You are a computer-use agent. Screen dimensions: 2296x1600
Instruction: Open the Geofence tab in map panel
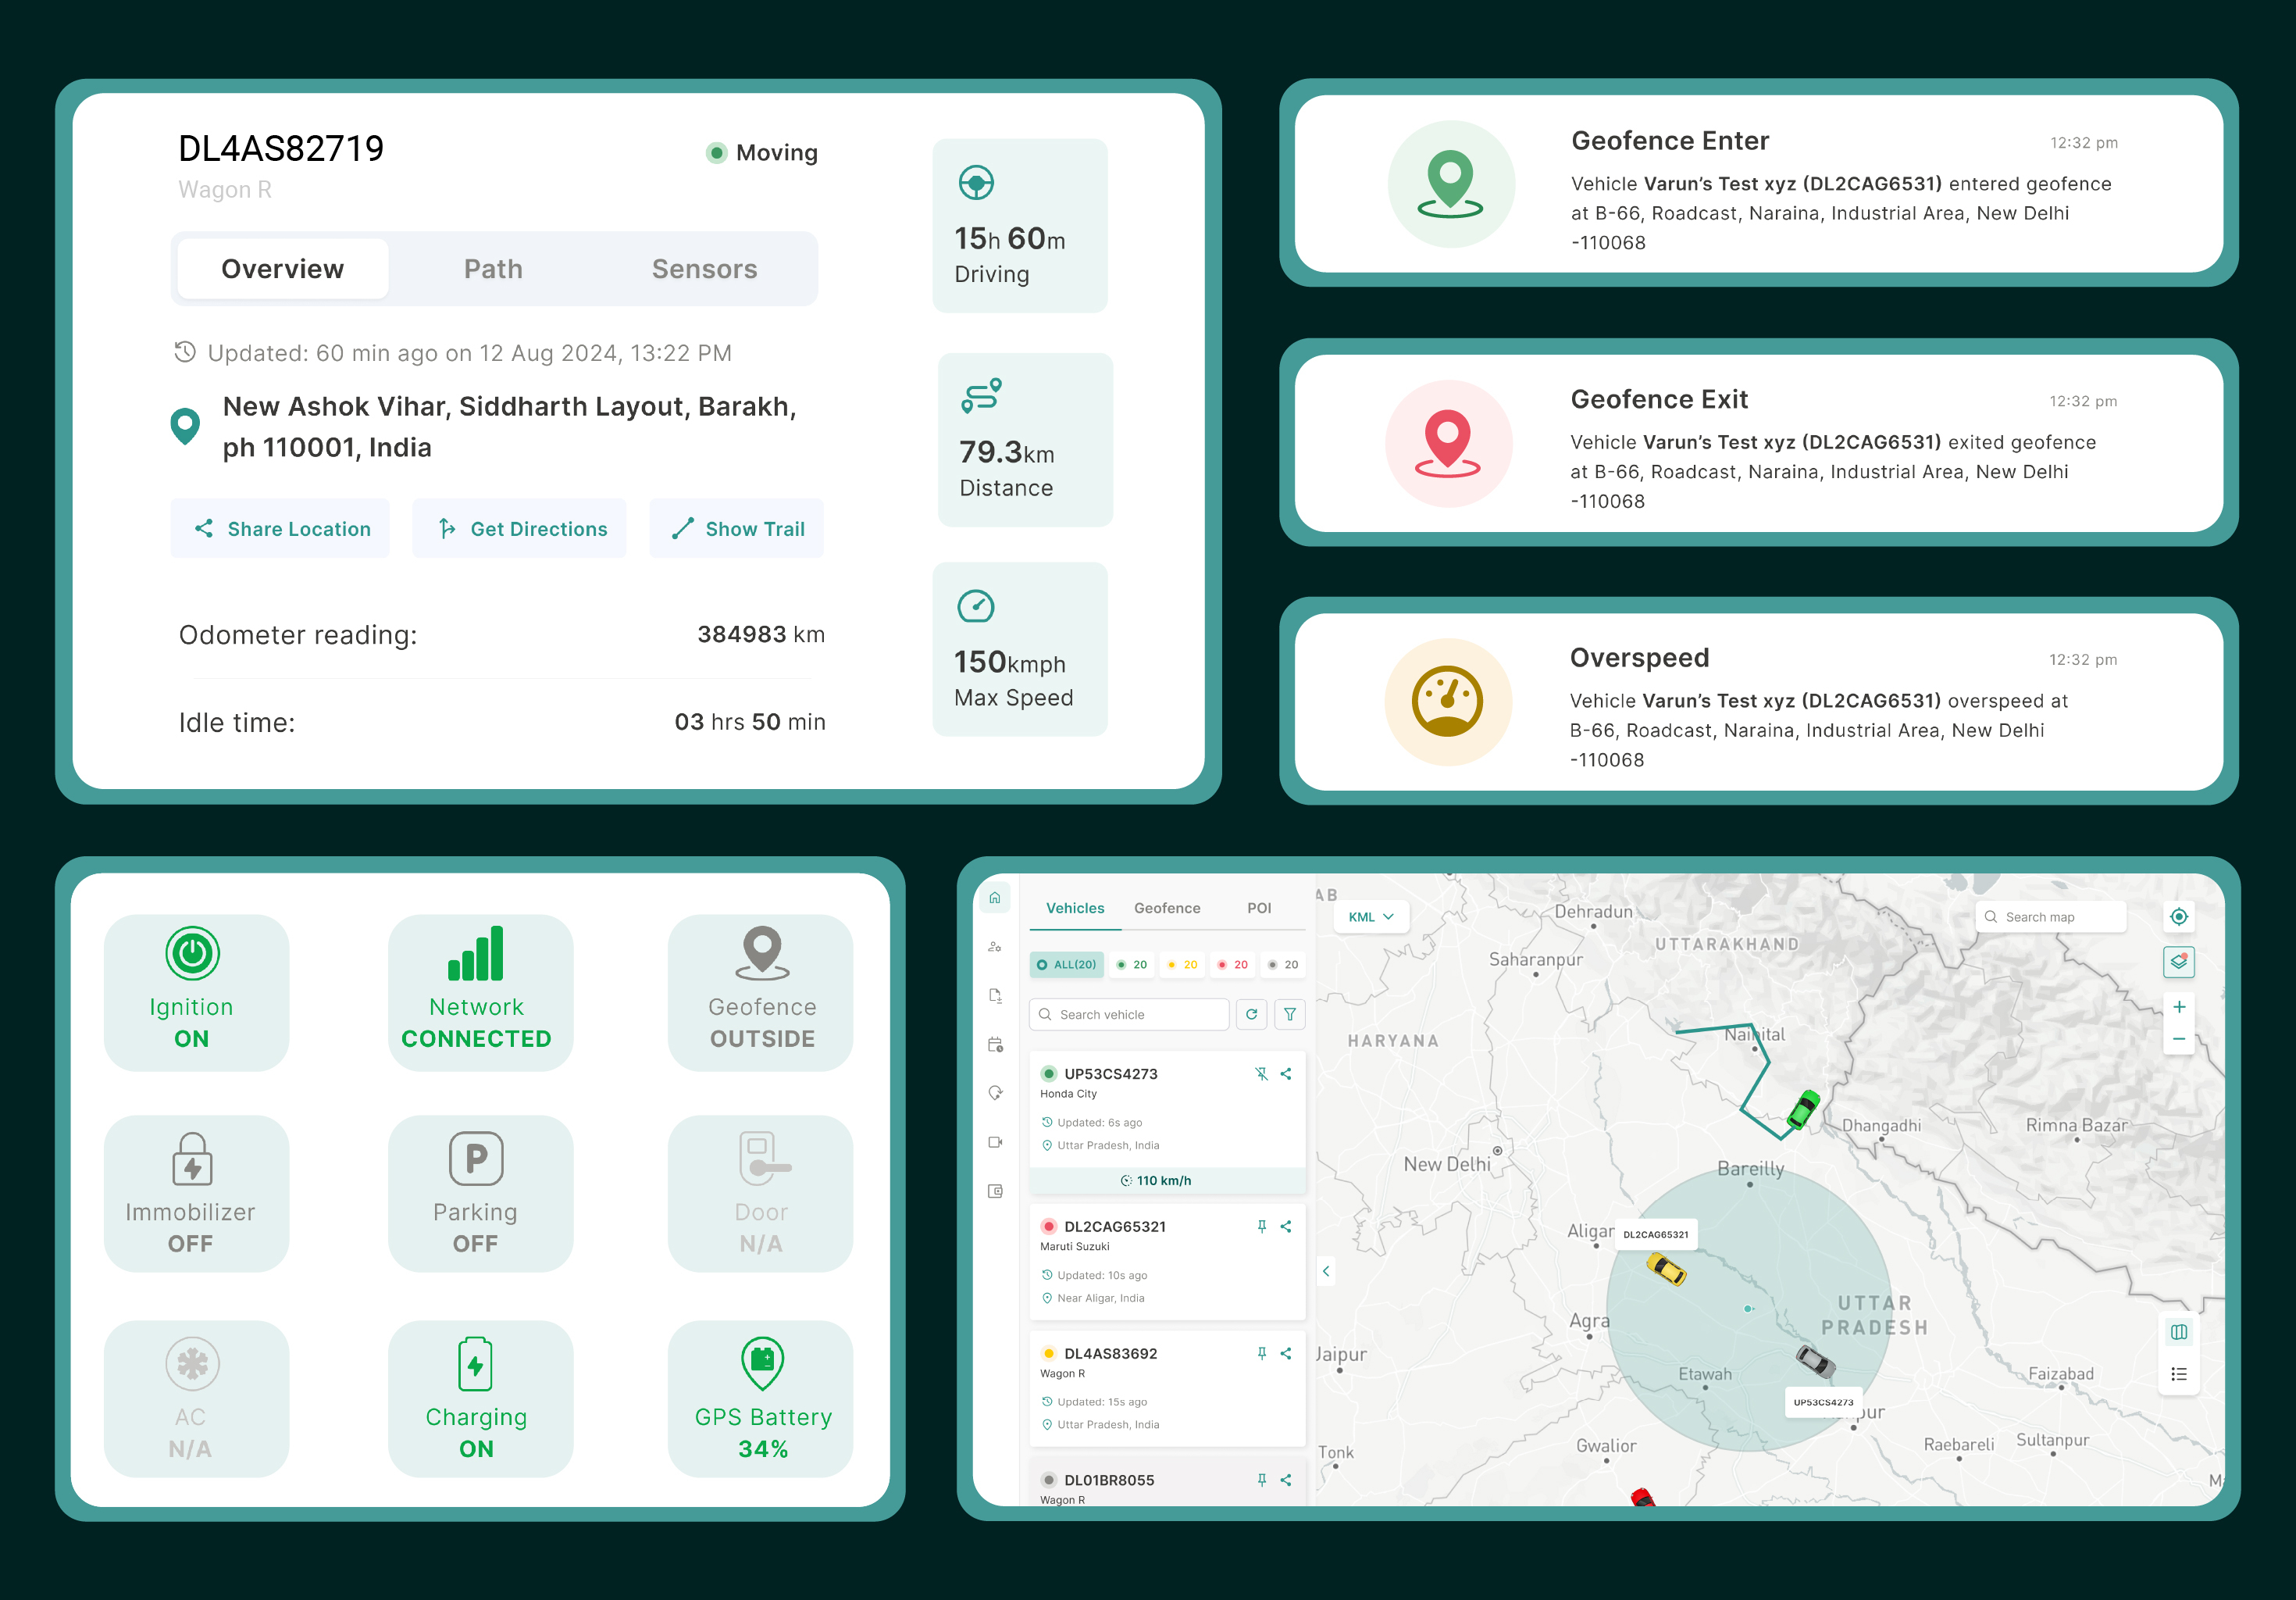coord(1166,908)
